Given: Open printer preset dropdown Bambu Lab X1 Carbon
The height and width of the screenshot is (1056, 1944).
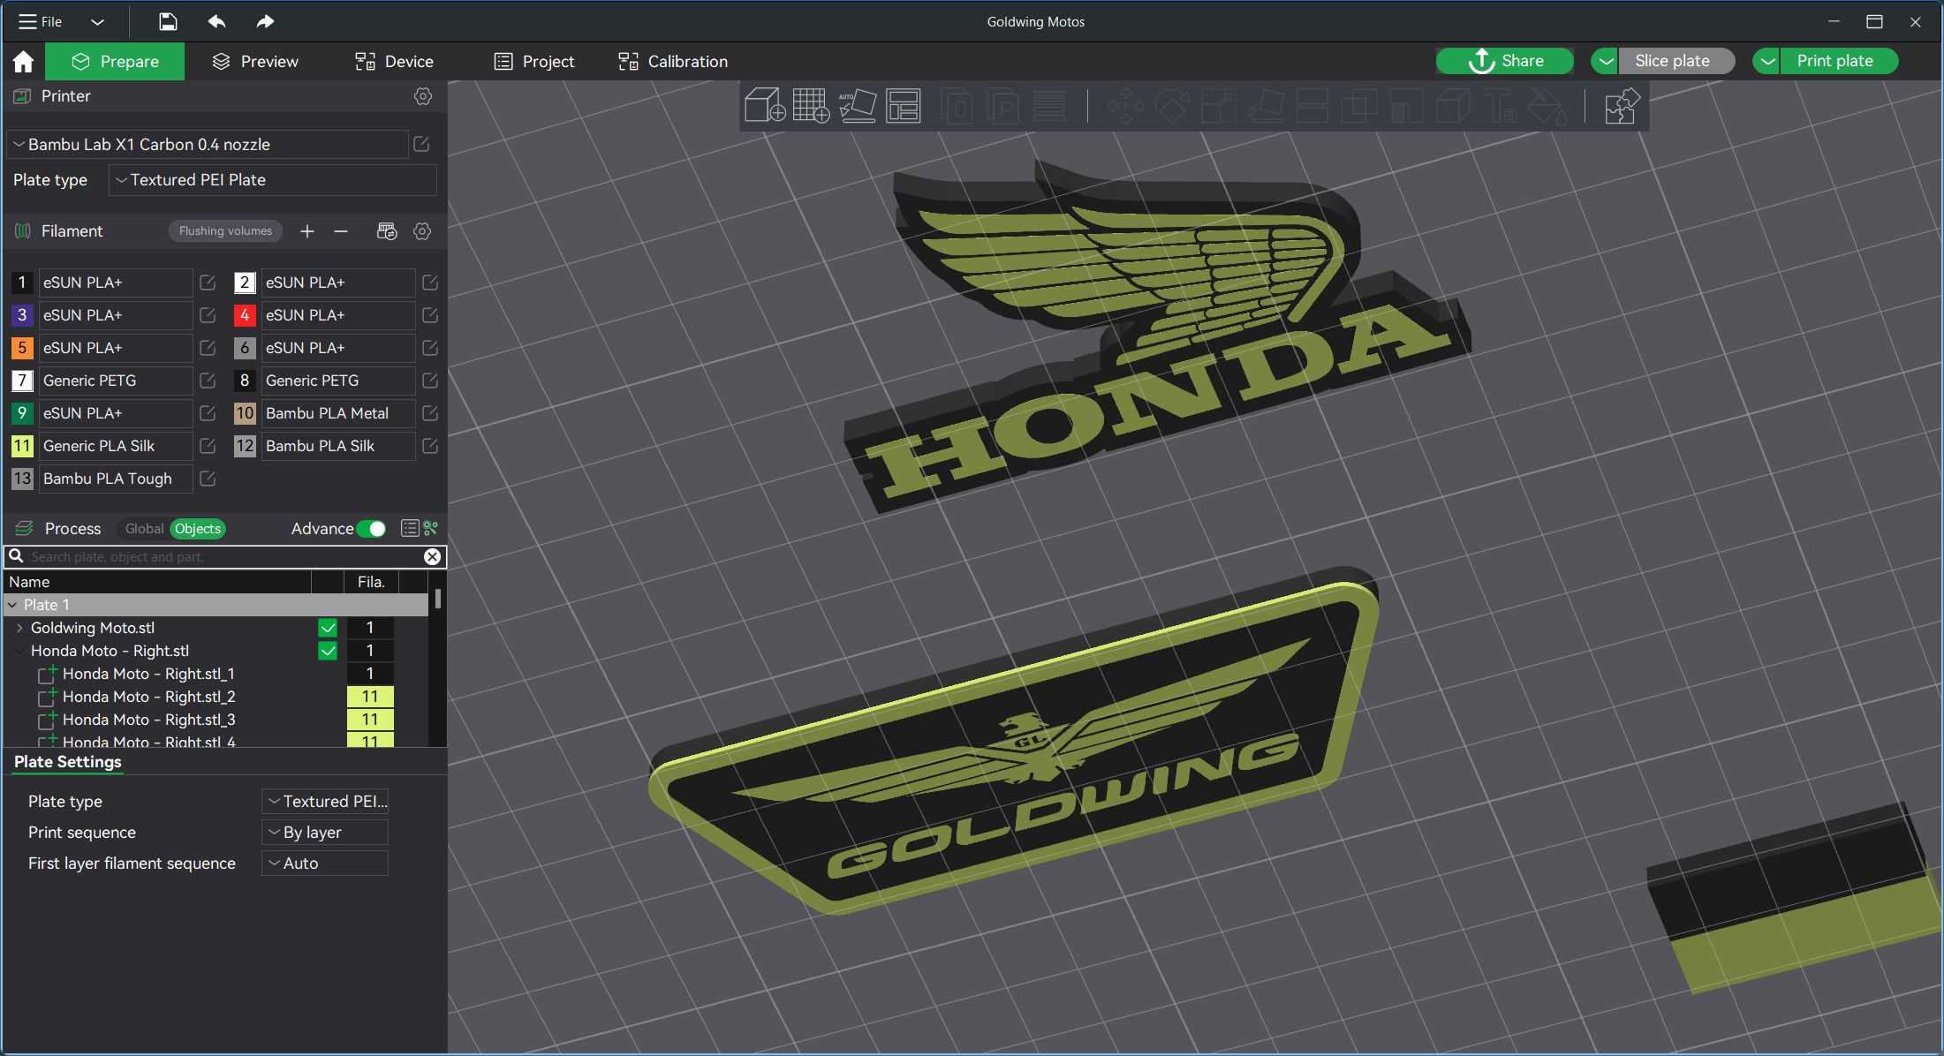Looking at the screenshot, I should [x=208, y=144].
